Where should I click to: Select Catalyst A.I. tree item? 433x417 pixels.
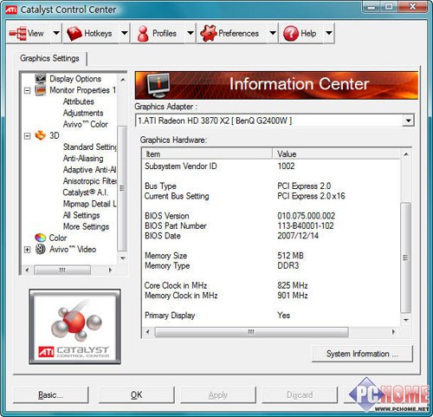(86, 192)
